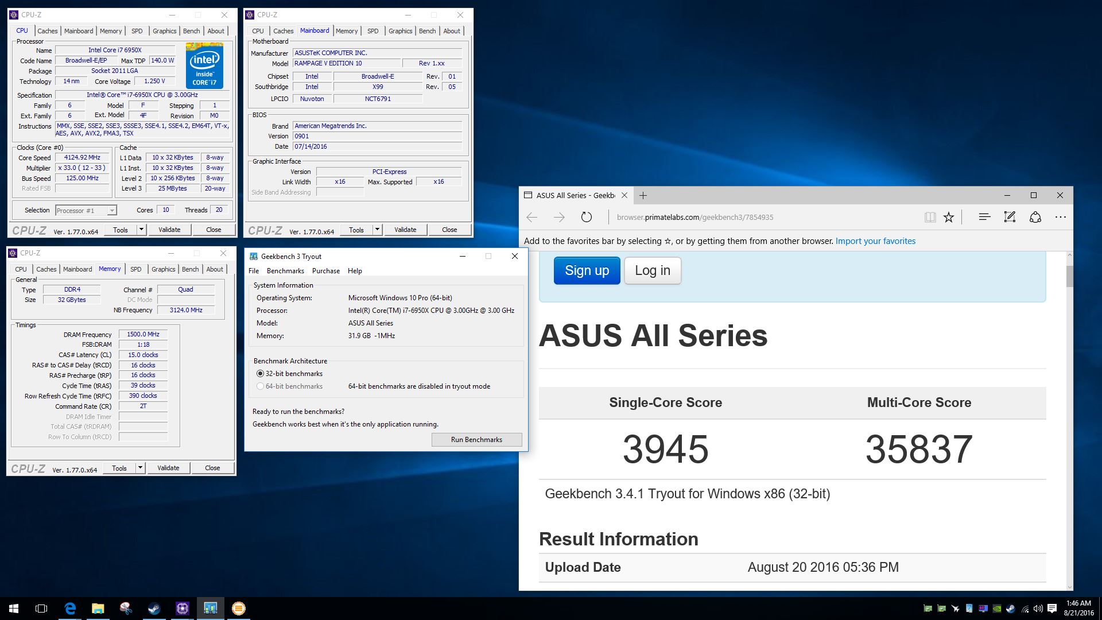The height and width of the screenshot is (620, 1102).
Task: Expand the Processor #1 selection dropdown
Action: click(x=112, y=211)
